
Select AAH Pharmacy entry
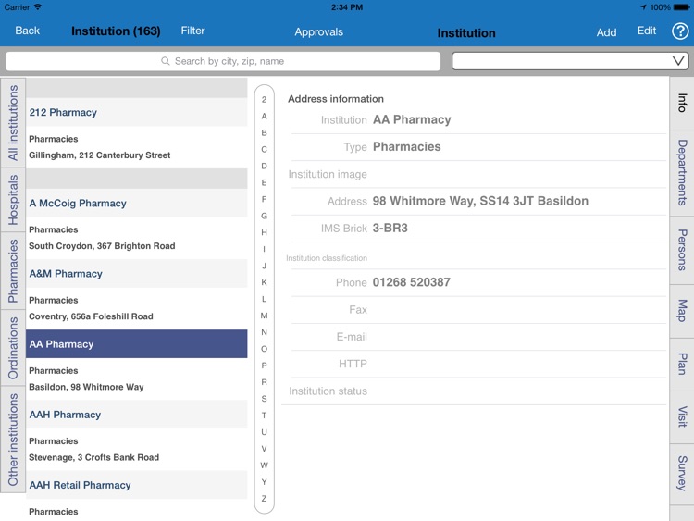click(x=136, y=415)
